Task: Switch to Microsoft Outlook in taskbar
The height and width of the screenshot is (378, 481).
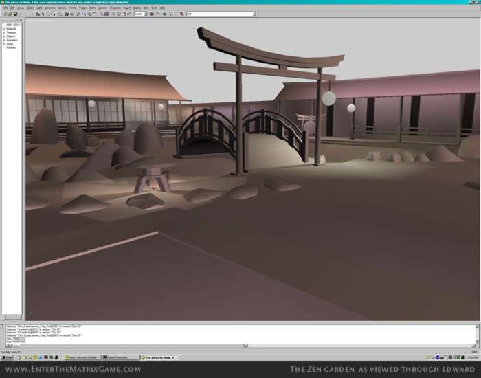Action: [82, 358]
